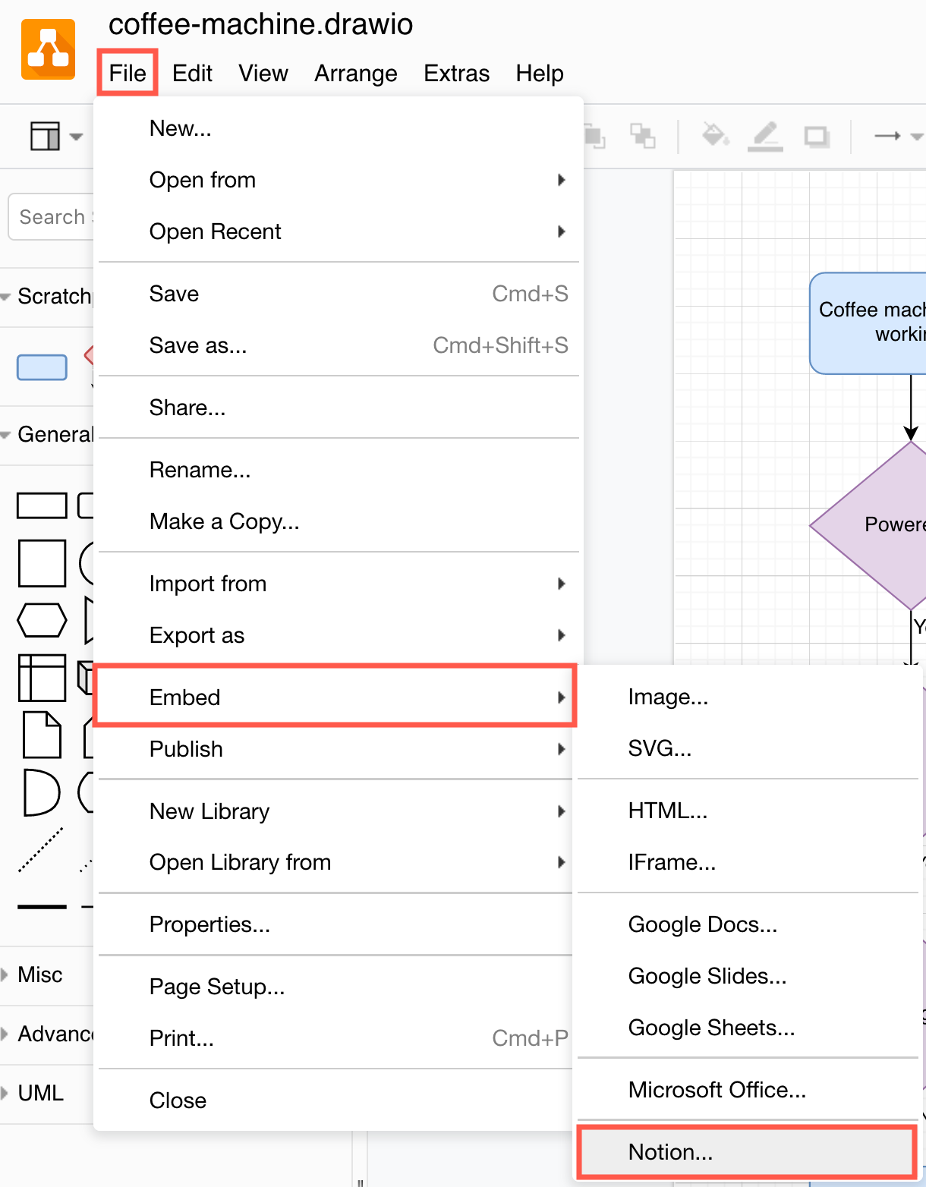926x1187 pixels.
Task: Click Share in the File menu
Action: tap(187, 408)
